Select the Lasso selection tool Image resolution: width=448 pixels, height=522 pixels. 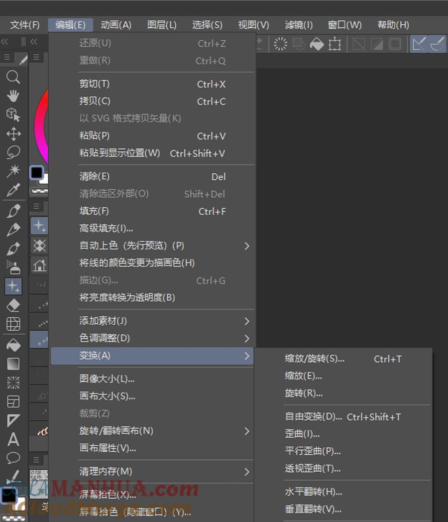coord(13,152)
